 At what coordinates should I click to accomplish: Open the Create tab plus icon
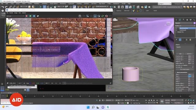pos(176,20)
